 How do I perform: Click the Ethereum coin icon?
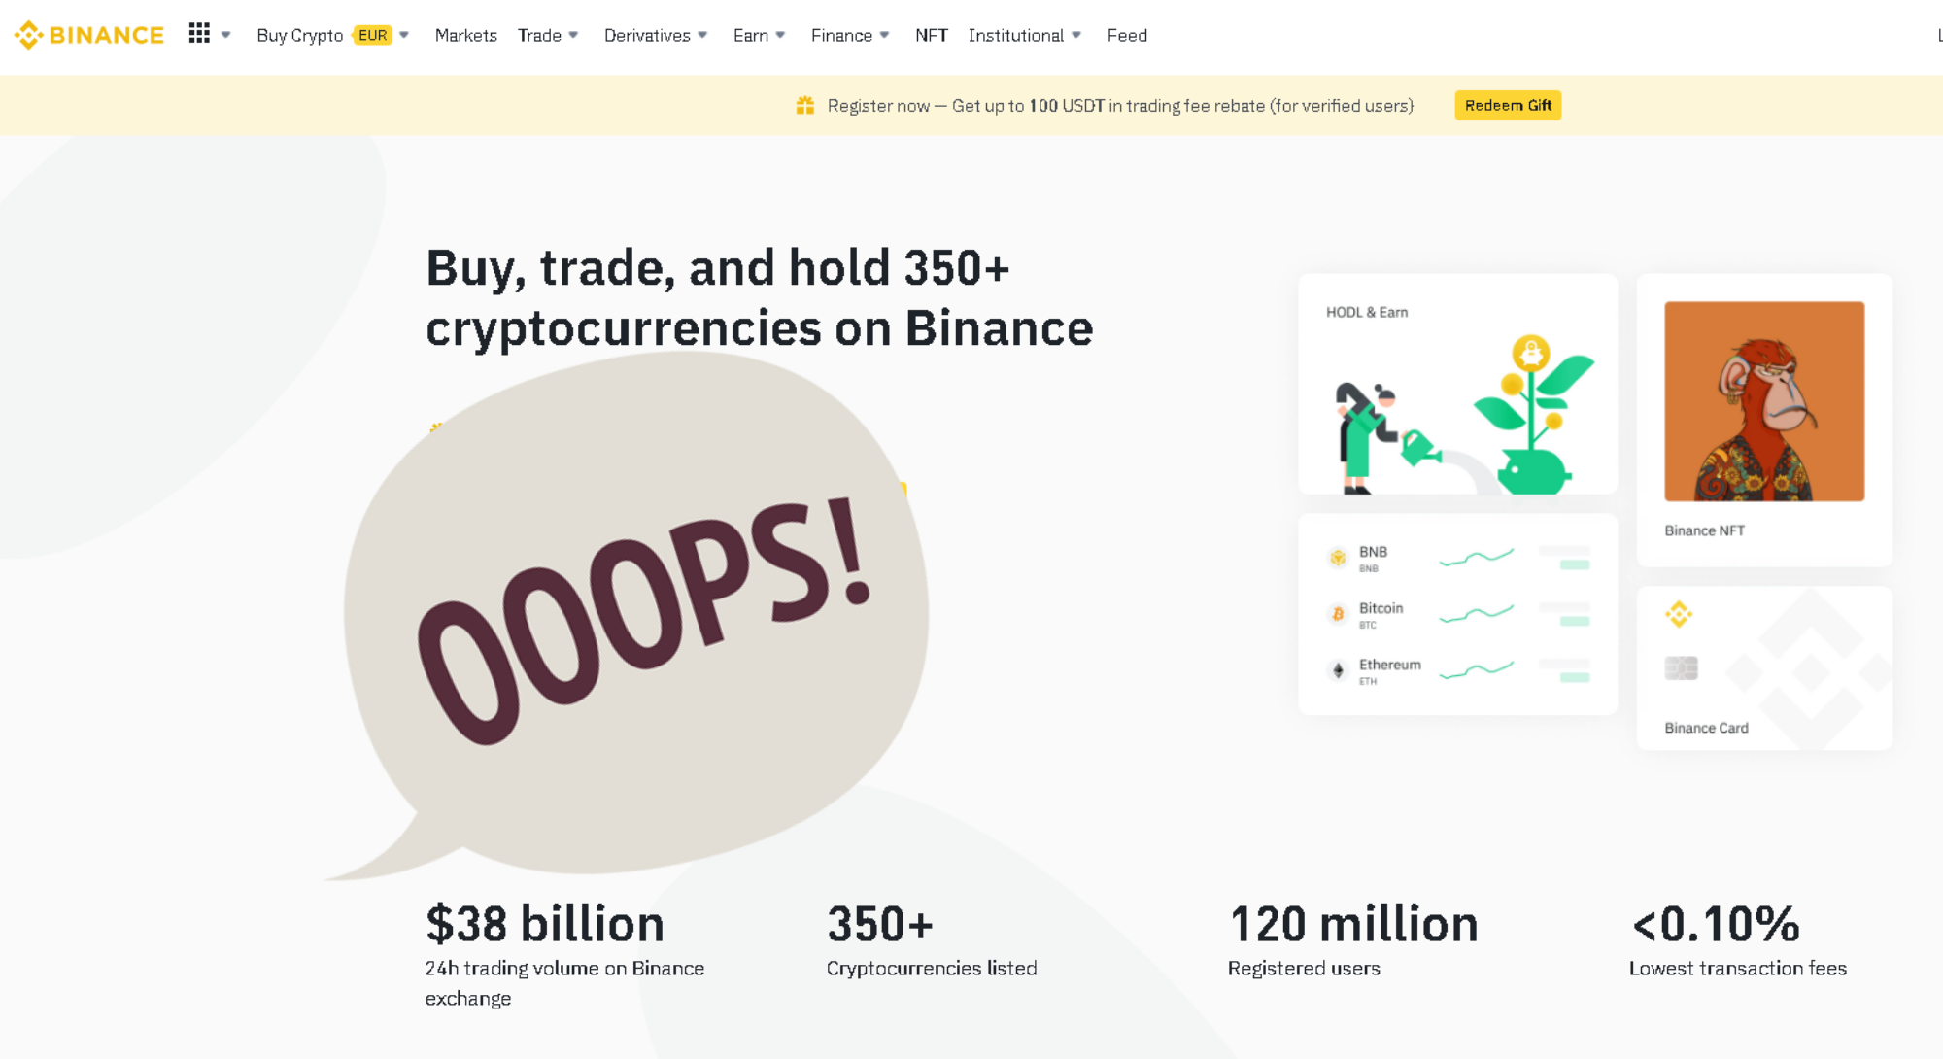pos(1336,670)
